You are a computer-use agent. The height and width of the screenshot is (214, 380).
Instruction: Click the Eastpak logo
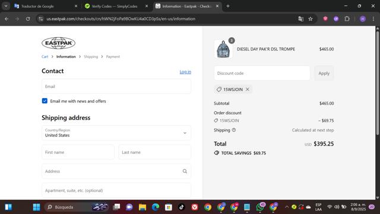[x=58, y=43]
